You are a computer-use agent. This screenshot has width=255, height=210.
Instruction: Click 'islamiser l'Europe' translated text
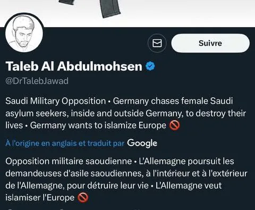(40, 198)
